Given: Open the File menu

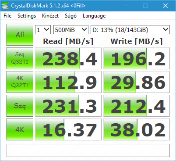Looking at the screenshot, I should [7, 16].
